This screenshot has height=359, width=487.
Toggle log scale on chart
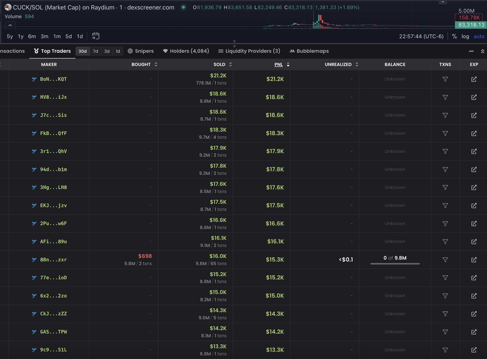click(x=465, y=36)
